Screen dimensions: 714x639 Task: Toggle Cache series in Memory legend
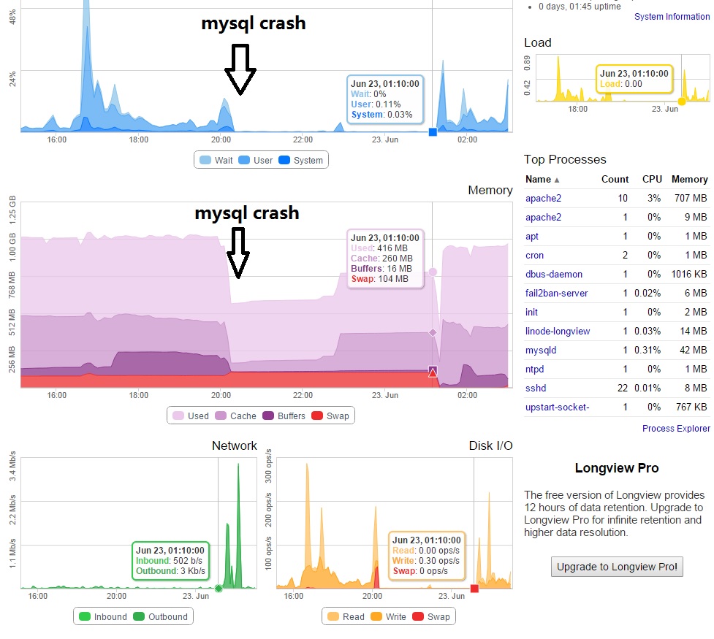(x=235, y=416)
